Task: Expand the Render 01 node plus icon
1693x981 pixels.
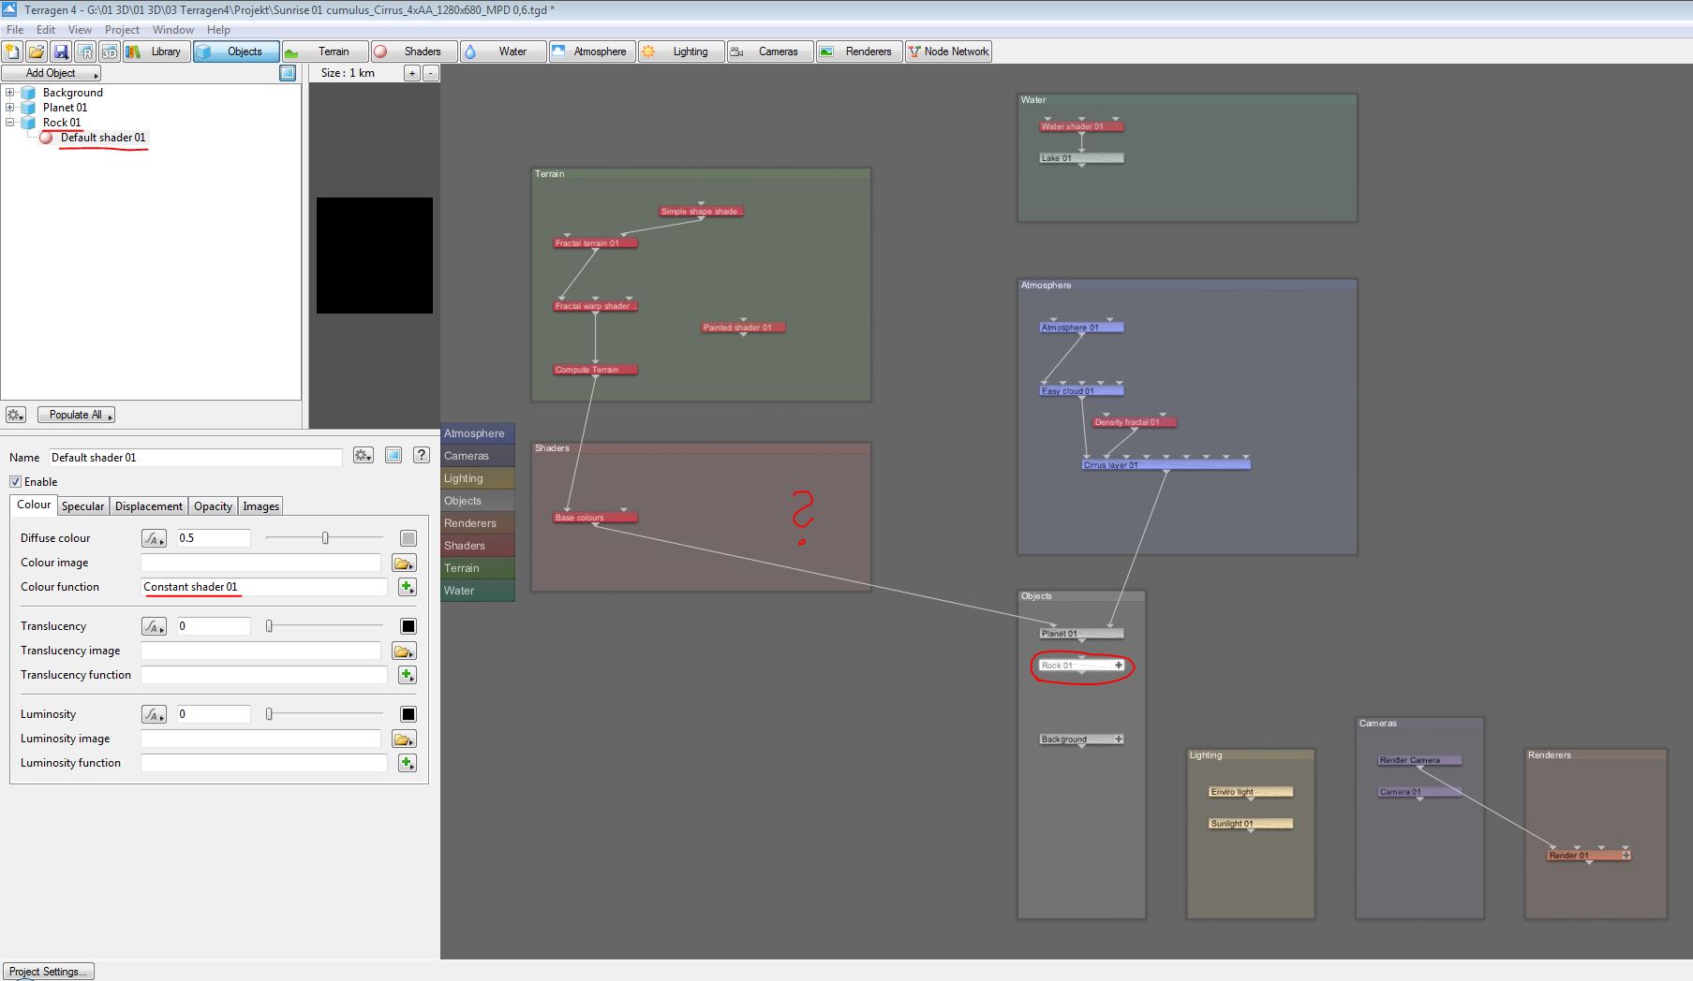Action: tap(1626, 856)
